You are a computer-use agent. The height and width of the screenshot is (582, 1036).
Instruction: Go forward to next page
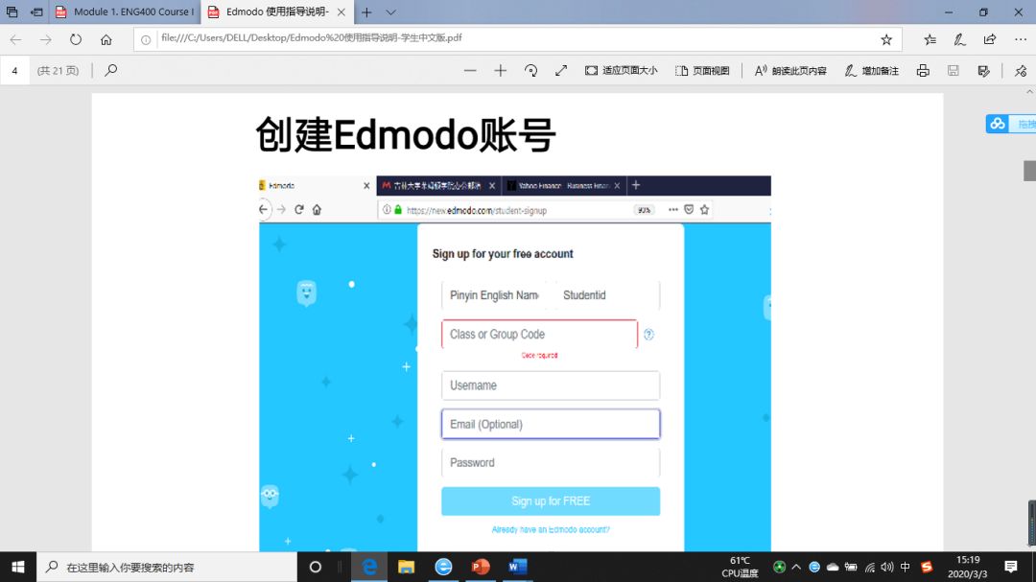click(x=46, y=39)
